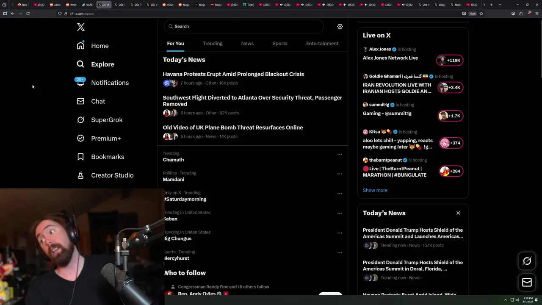Open the sidebar toggle icon left of the Back arrow
This screenshot has width=542, height=305.
point(5,14)
